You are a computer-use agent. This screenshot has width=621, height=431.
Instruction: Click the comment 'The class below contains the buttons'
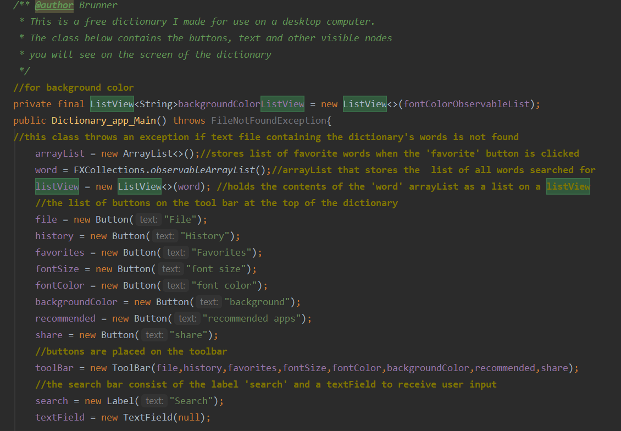point(211,38)
